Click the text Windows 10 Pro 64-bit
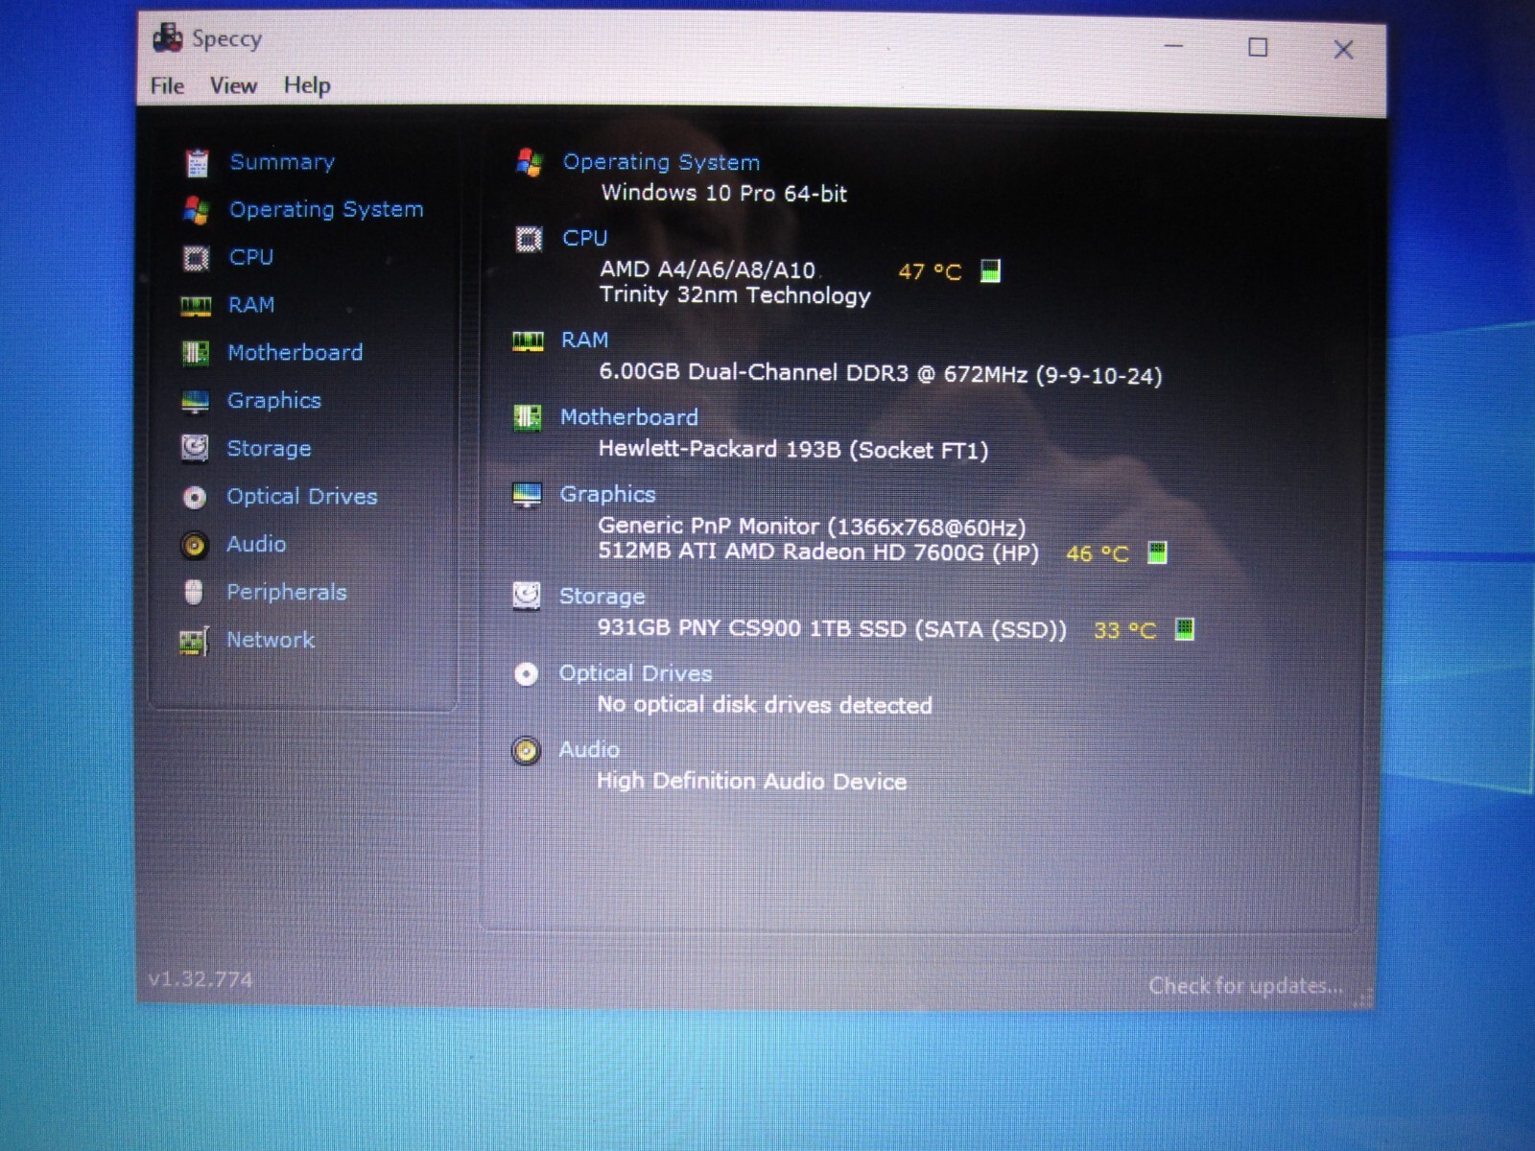The width and height of the screenshot is (1535, 1151). click(723, 193)
